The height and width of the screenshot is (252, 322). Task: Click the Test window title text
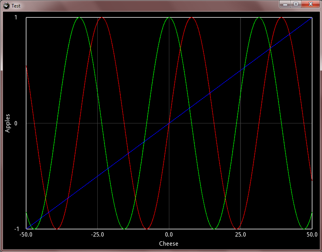click(16, 6)
